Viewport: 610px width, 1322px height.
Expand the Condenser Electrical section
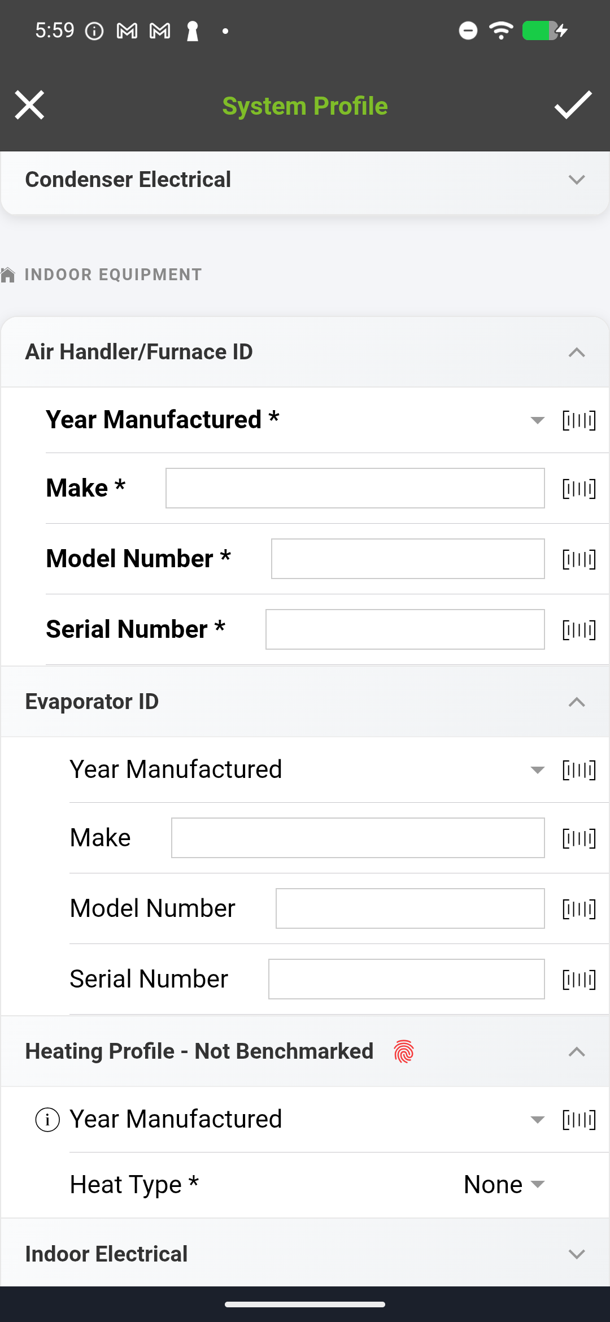576,180
